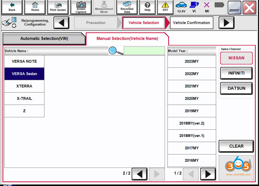Select VERSA Sedan vehicle
Screen dimensions: 259x186
24,74
